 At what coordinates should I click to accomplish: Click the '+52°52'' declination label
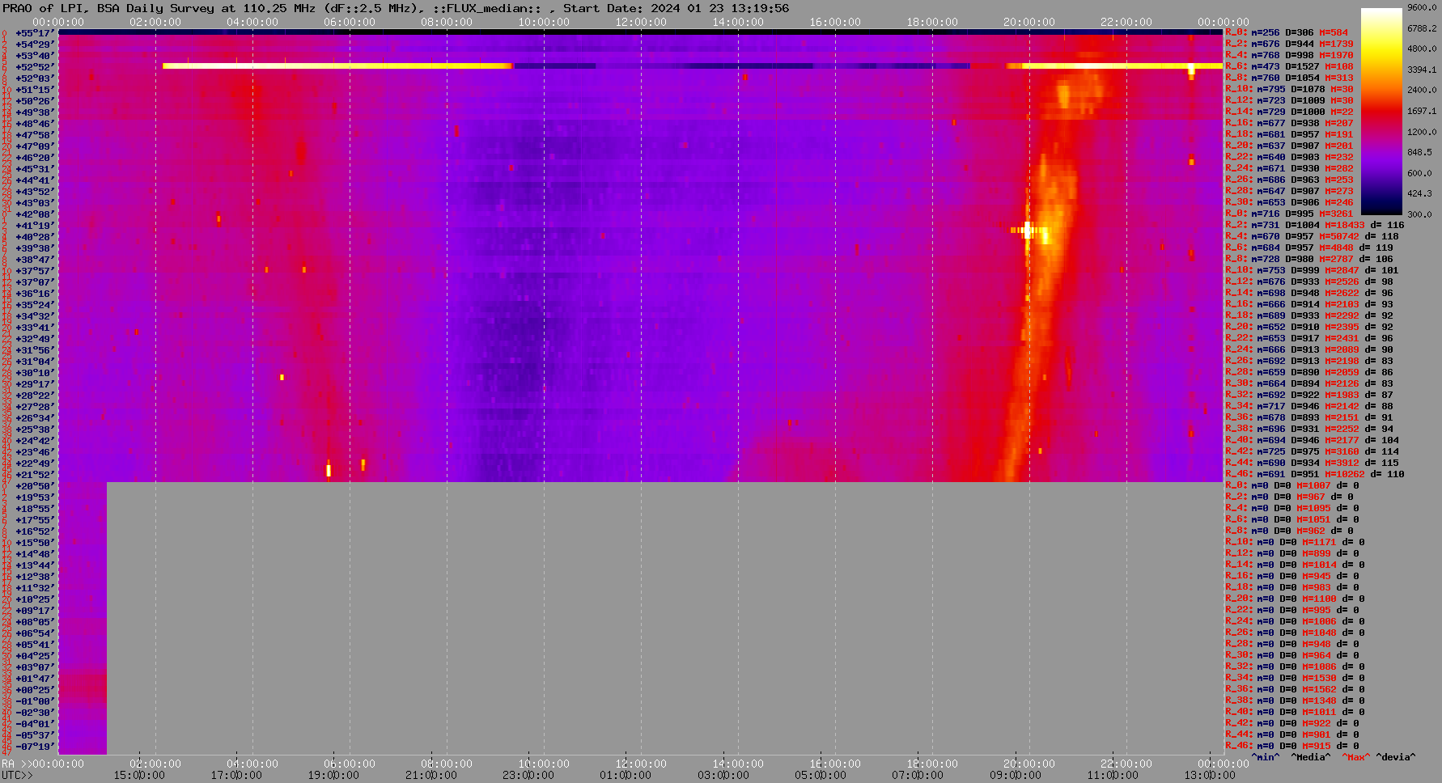[x=35, y=67]
